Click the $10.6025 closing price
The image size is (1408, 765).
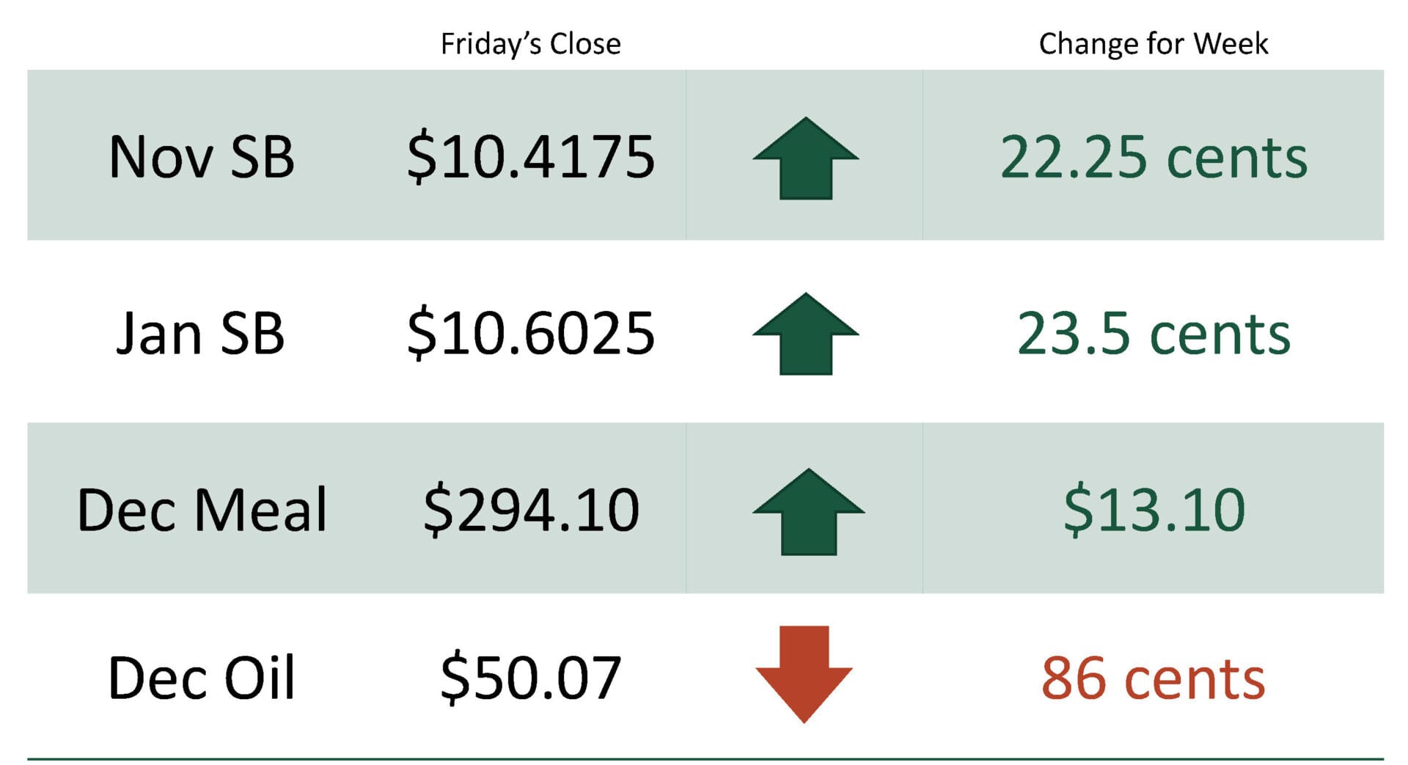(x=530, y=334)
